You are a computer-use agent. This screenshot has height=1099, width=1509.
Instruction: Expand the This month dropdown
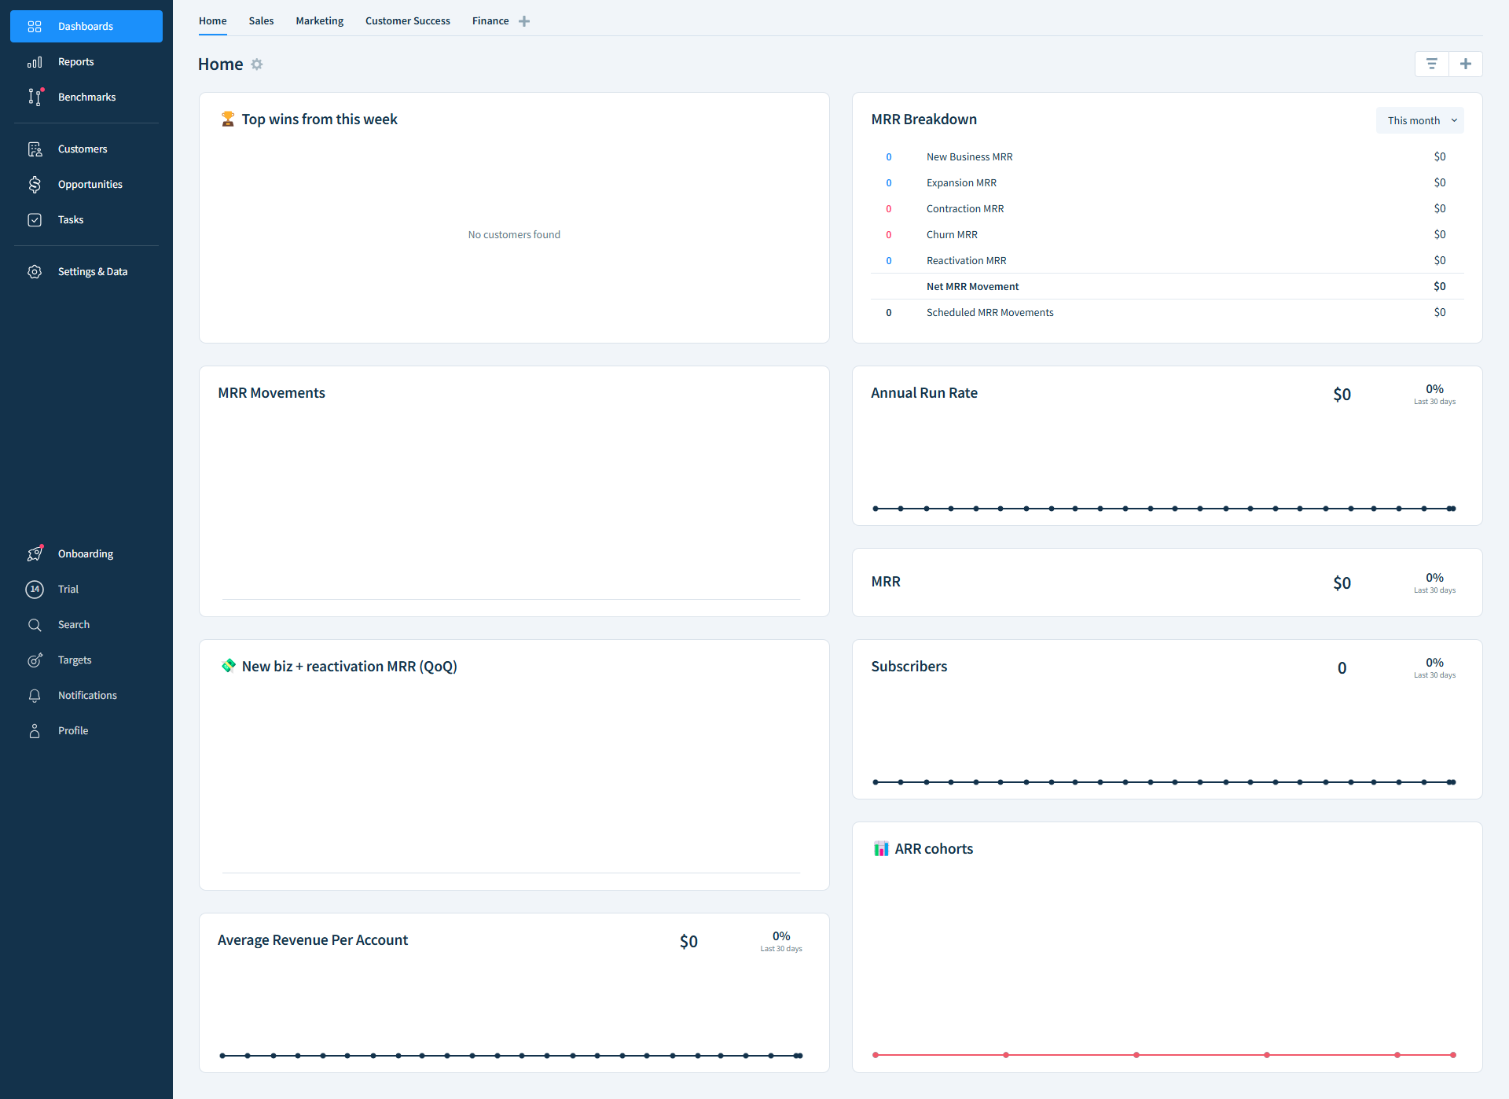coord(1420,120)
